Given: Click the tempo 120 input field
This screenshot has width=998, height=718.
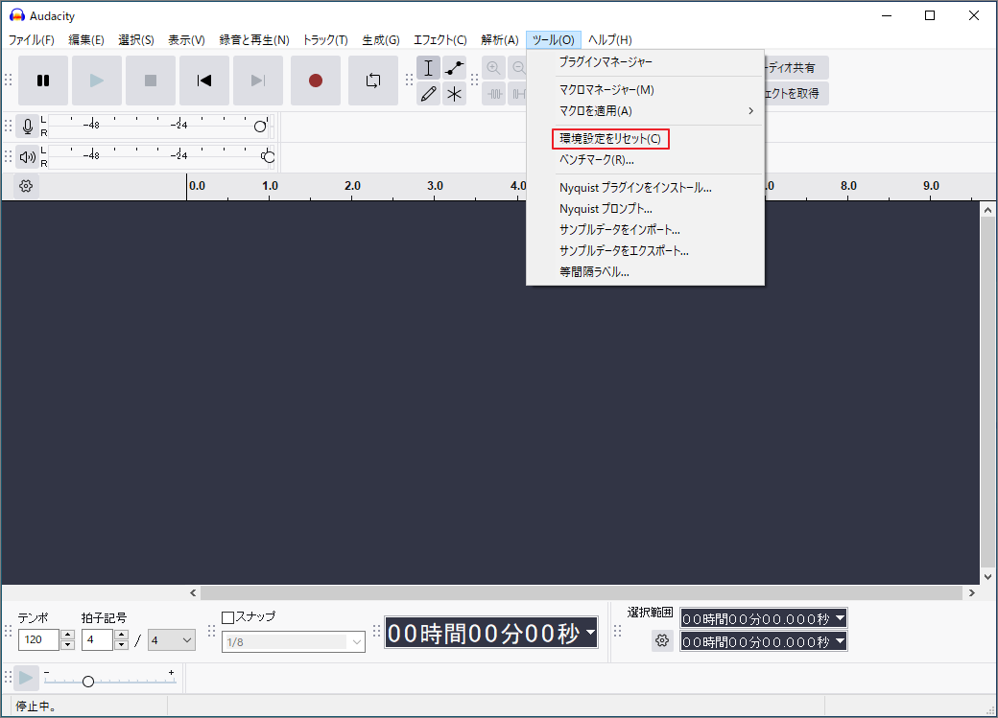Looking at the screenshot, I should coord(39,639).
